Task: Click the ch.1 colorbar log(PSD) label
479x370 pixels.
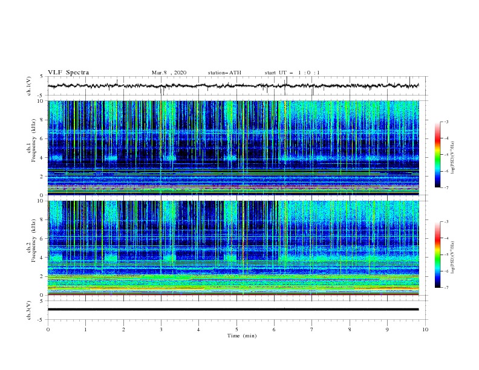Action: click(x=453, y=158)
